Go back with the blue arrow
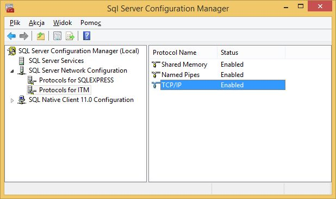Viewport: 336px width, 199px height. [x=11, y=36]
